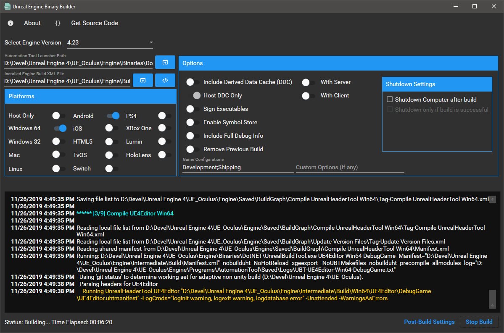The width and height of the screenshot is (504, 333).
Task: Click the About info icon
Action: pos(11,23)
